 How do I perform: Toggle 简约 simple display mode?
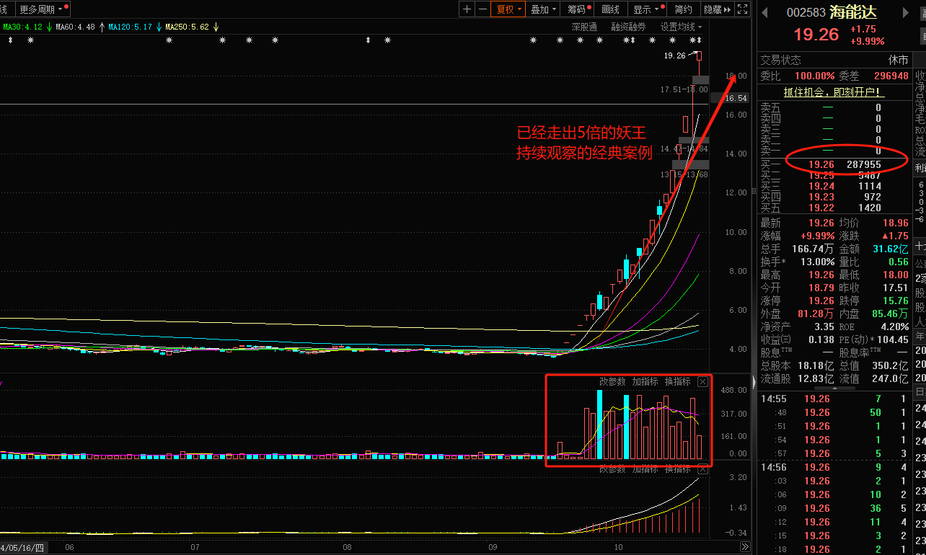tap(683, 9)
